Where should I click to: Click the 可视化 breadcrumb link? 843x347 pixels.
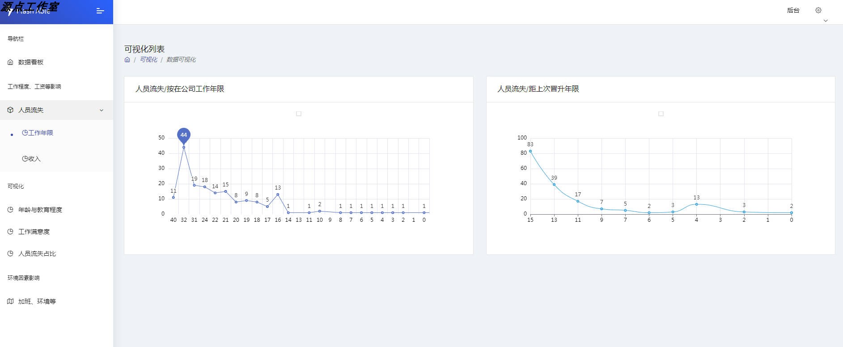(148, 59)
